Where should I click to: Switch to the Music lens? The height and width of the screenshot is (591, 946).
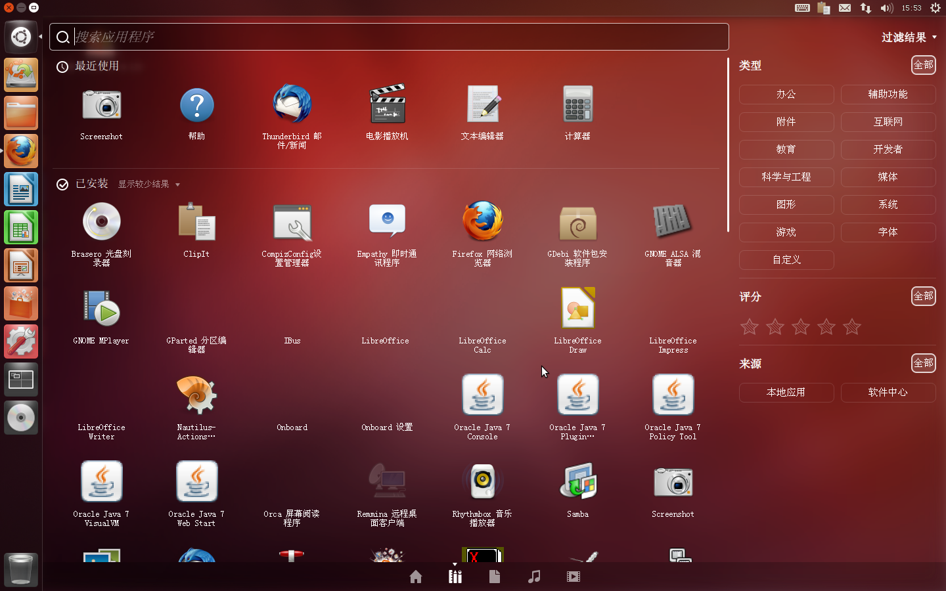tap(534, 577)
